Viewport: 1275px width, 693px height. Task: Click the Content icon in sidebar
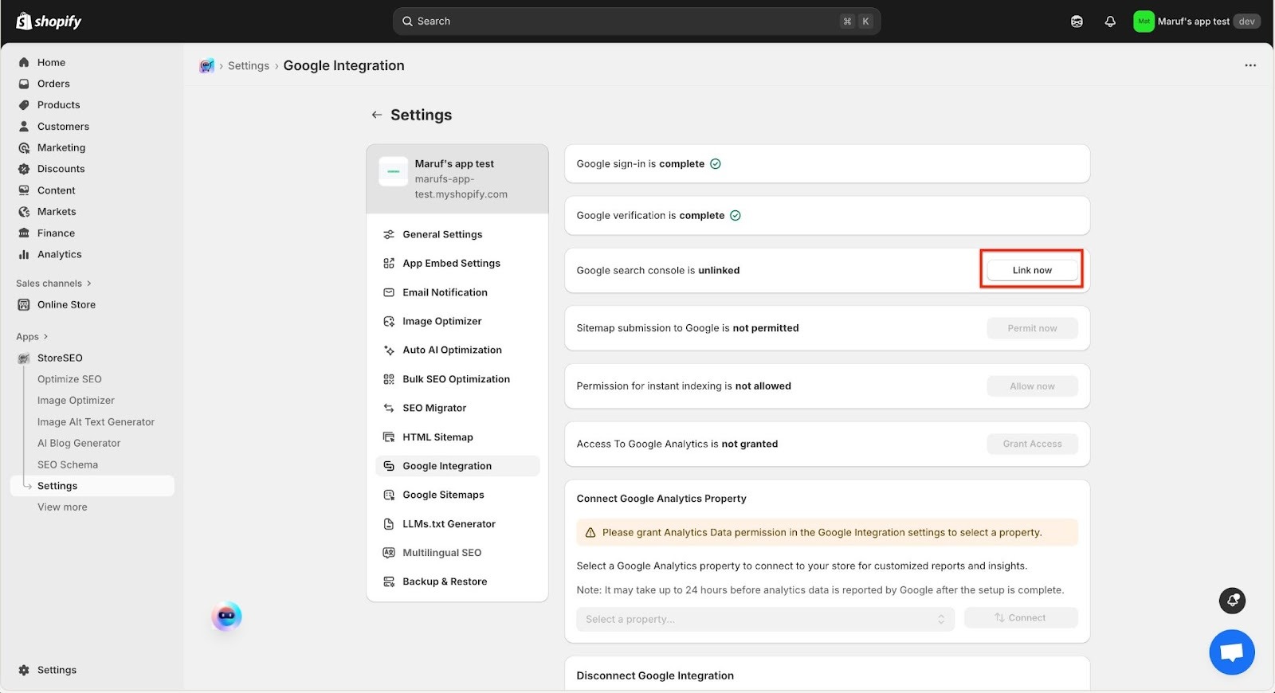pyautogui.click(x=24, y=190)
